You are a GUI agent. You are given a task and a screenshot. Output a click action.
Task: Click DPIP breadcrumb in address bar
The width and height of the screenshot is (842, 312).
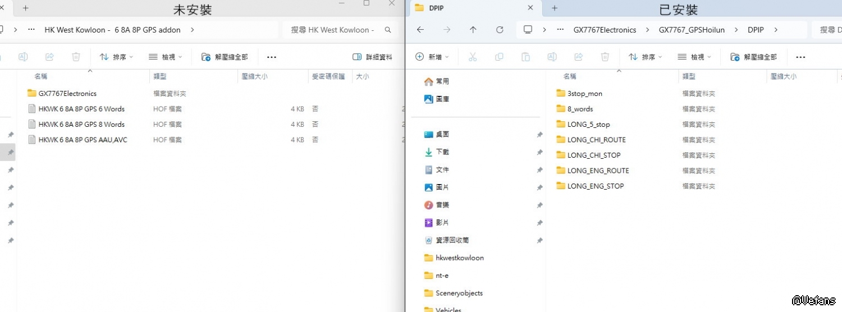(x=756, y=30)
